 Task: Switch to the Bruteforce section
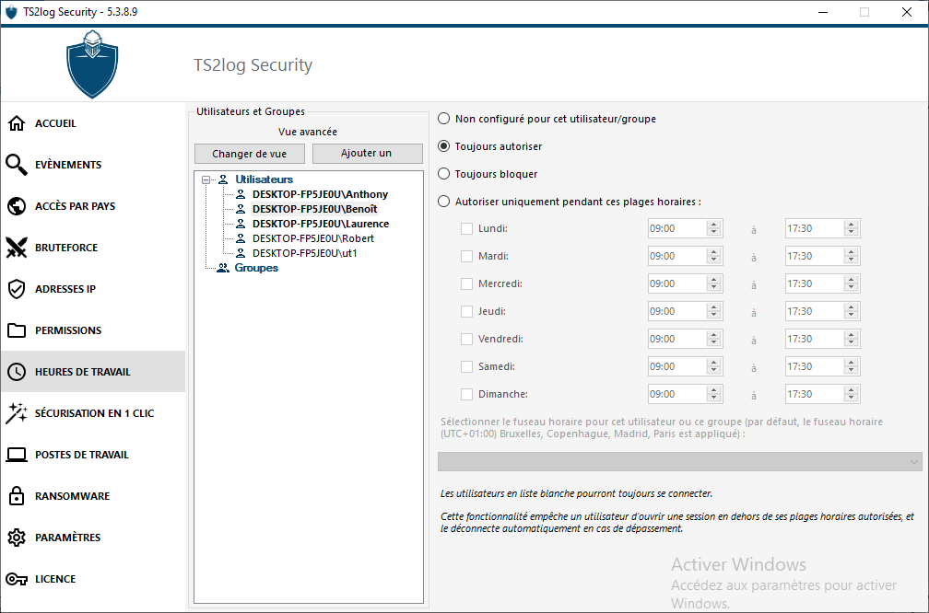[93, 248]
